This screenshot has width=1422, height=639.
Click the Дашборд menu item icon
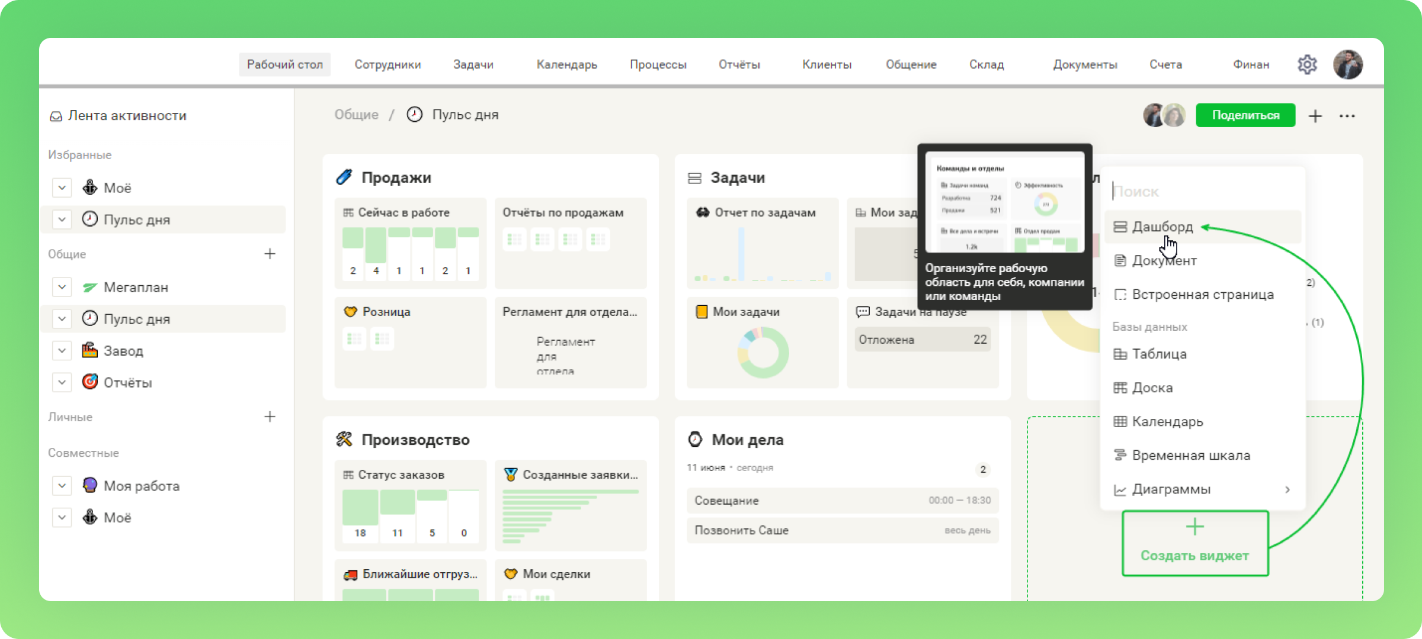[1120, 227]
